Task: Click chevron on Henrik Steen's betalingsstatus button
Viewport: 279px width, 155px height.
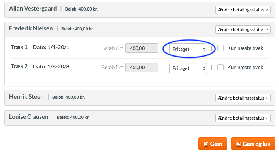Action: [267, 98]
